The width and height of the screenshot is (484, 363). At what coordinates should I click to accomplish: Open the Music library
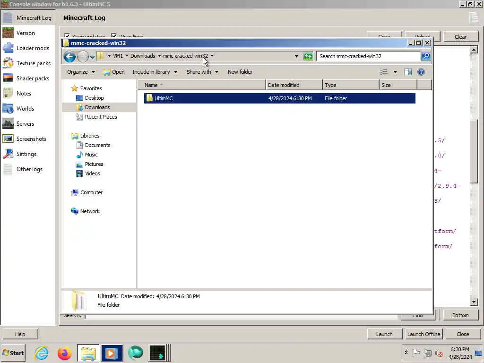91,155
